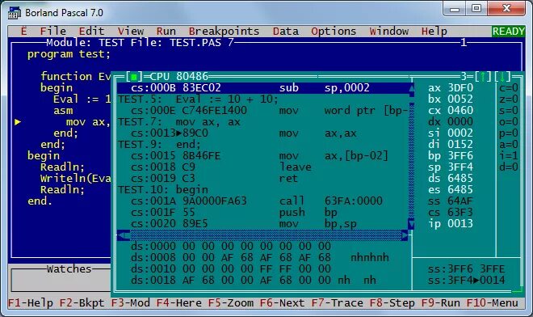Open the Window menu
The height and width of the screenshot is (317, 533).
389,32
